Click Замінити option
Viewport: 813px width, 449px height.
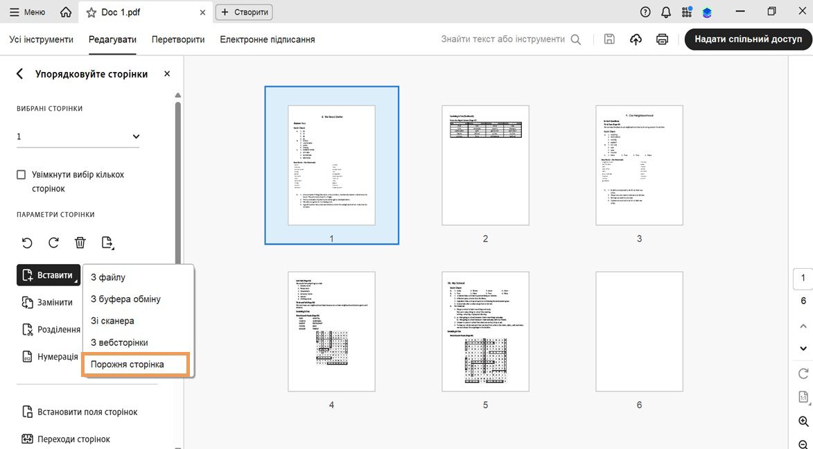(47, 302)
